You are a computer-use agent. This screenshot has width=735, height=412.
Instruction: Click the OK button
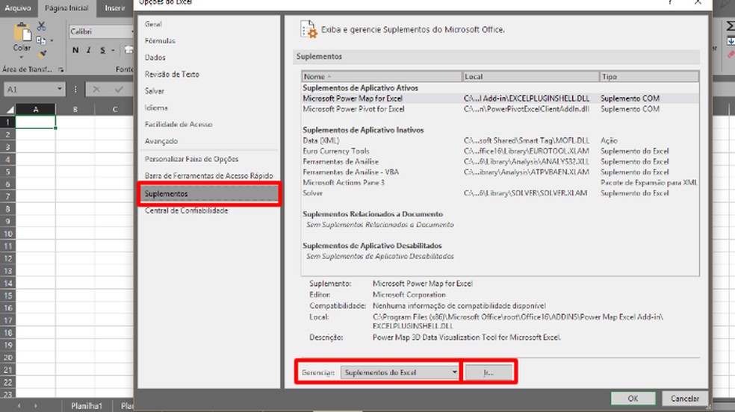click(x=633, y=398)
